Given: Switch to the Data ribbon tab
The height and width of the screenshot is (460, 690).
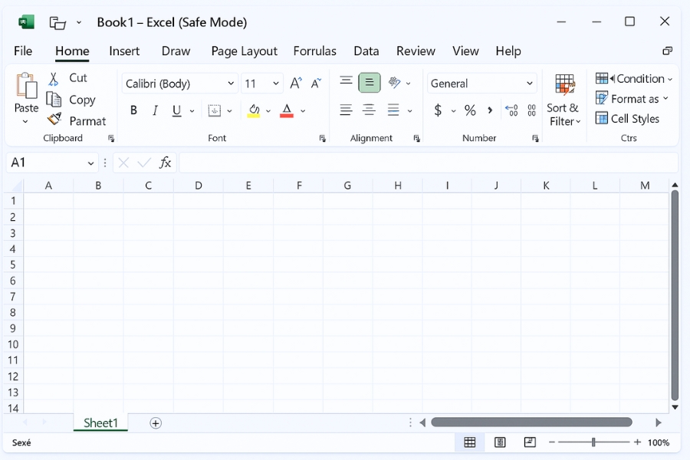Looking at the screenshot, I should 366,51.
